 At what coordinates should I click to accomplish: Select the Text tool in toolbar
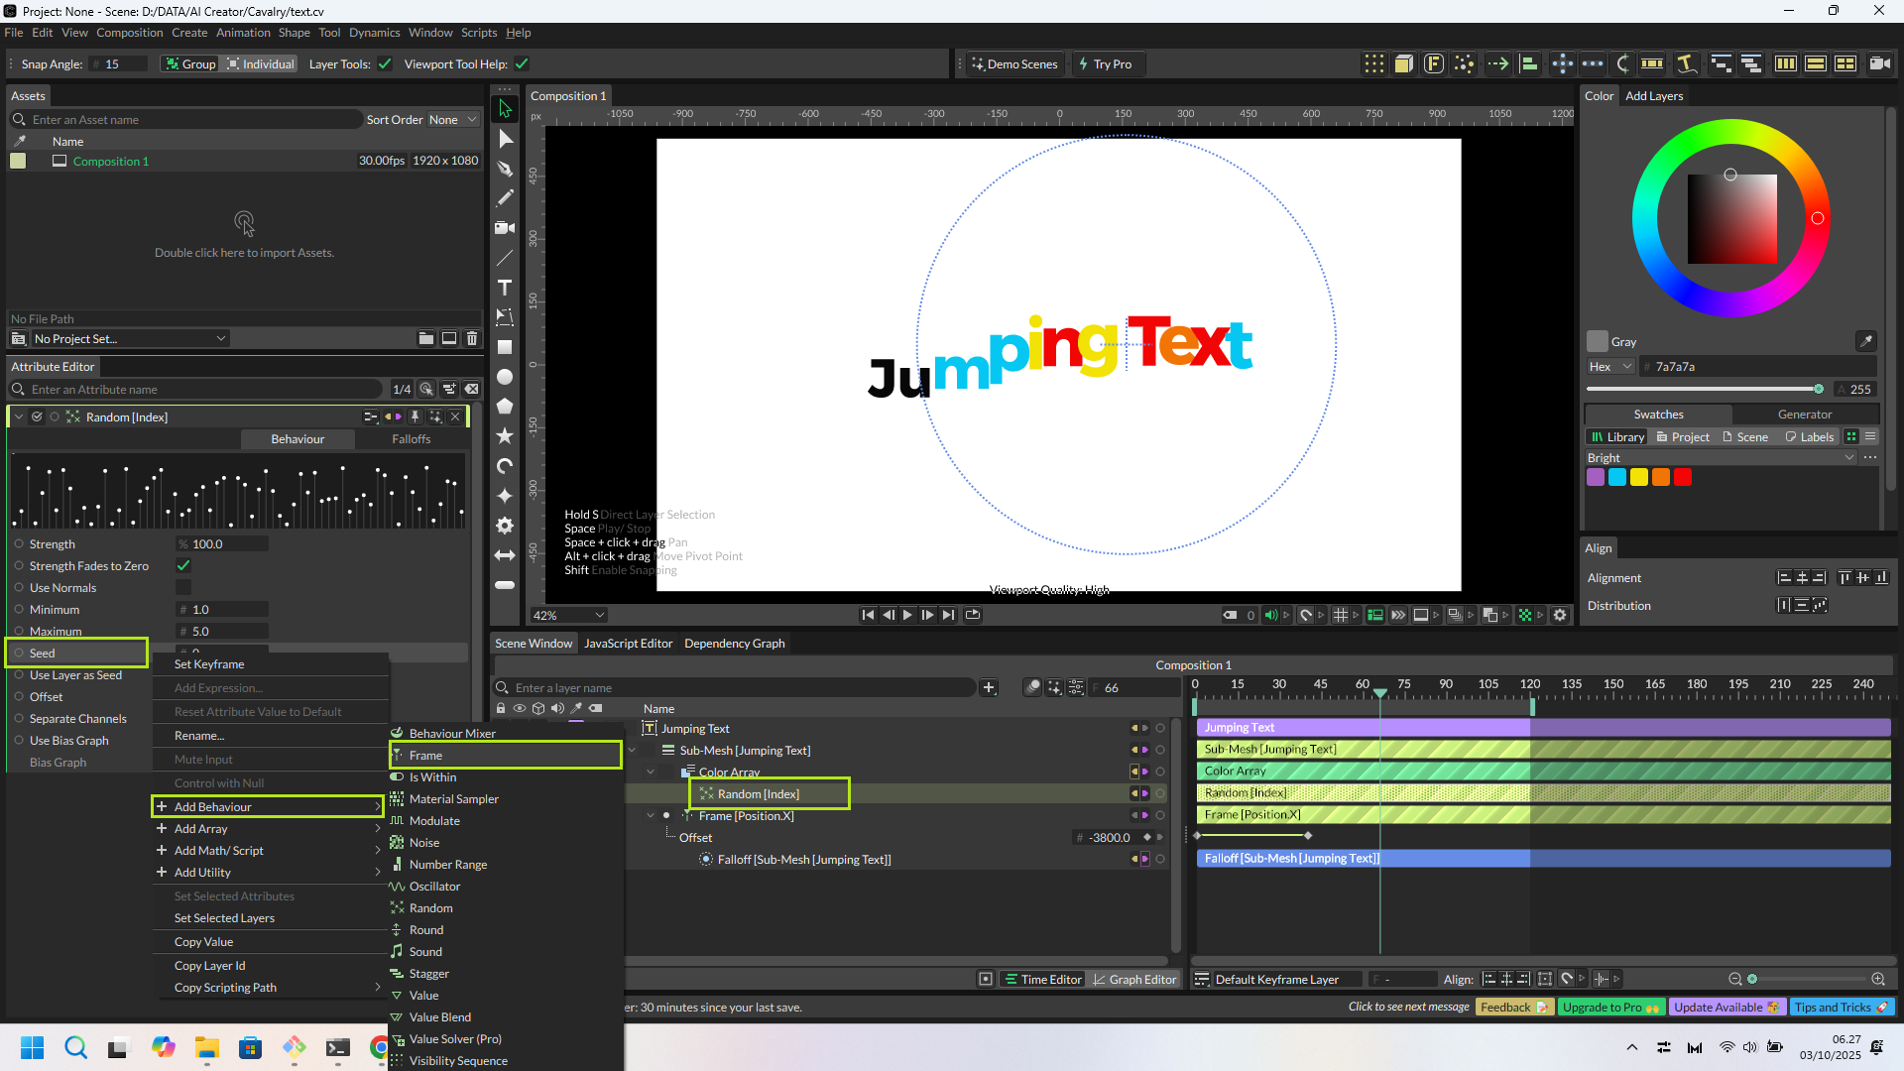[505, 288]
